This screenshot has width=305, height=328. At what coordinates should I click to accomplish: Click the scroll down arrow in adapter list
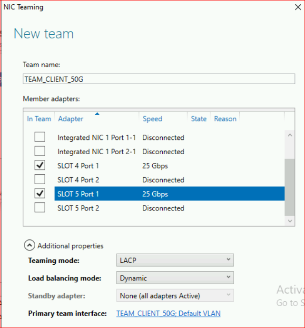point(290,220)
